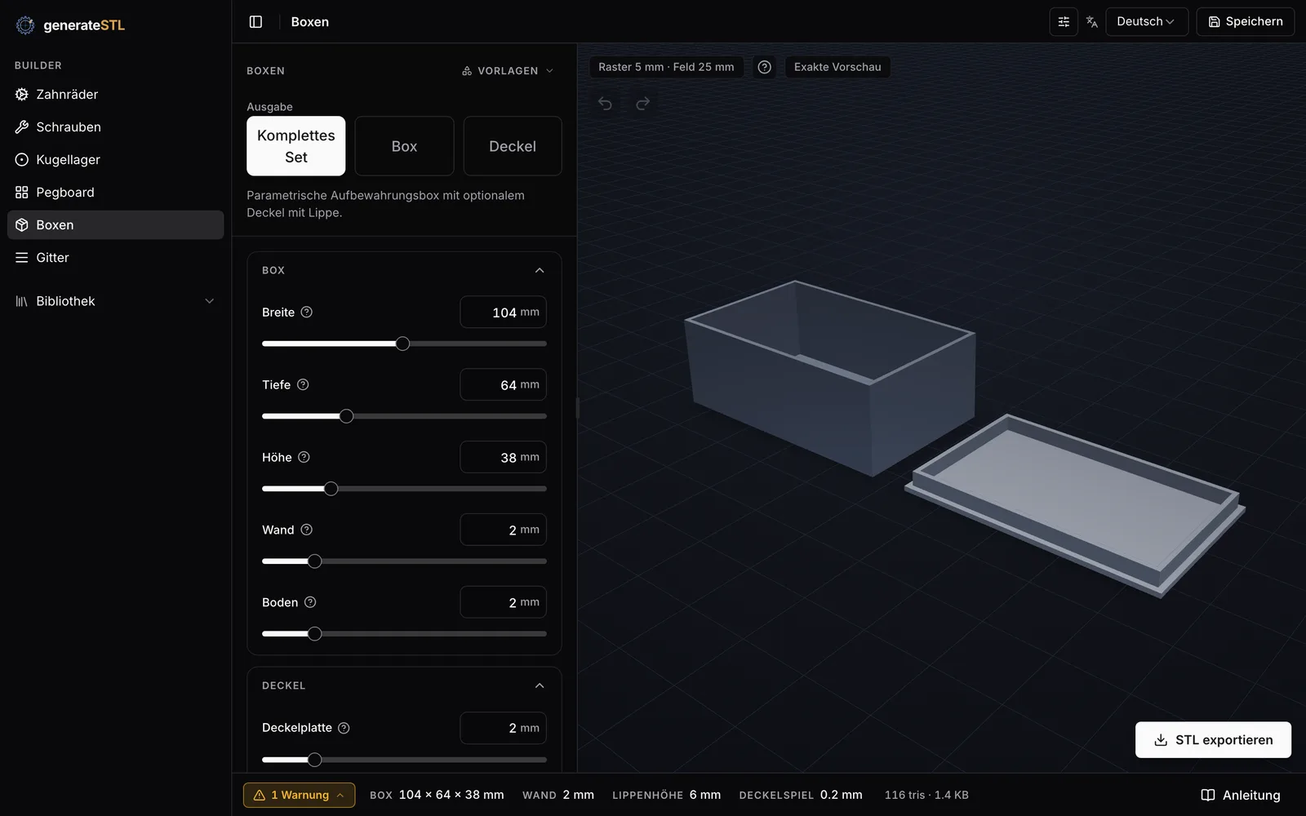Show help for Wand
The image size is (1306, 816).
[x=307, y=530]
